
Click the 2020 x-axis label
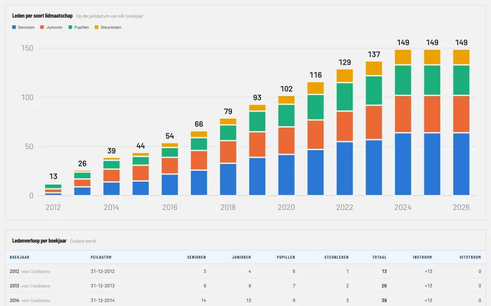coord(287,208)
